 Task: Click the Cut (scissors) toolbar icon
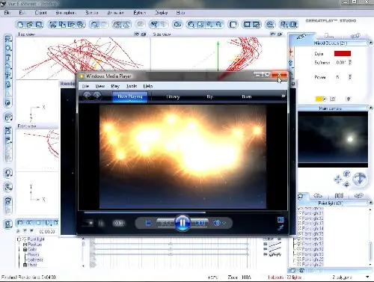click(x=52, y=25)
